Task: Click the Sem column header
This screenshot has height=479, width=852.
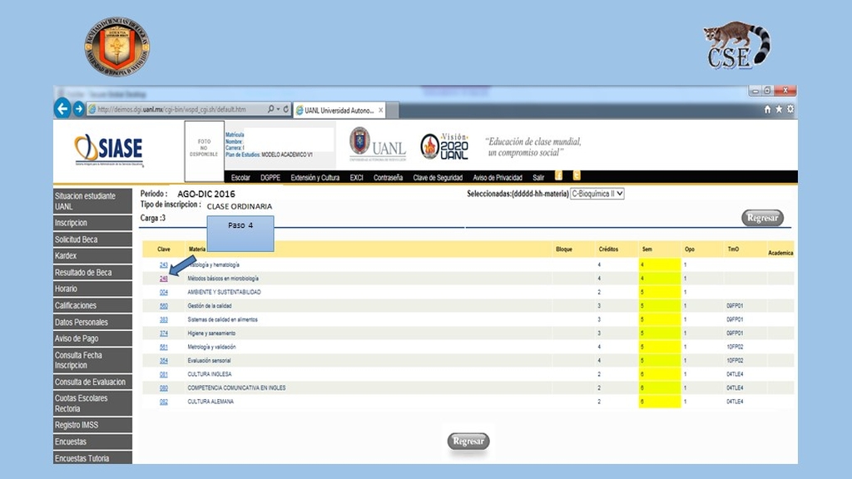Action: pos(646,249)
